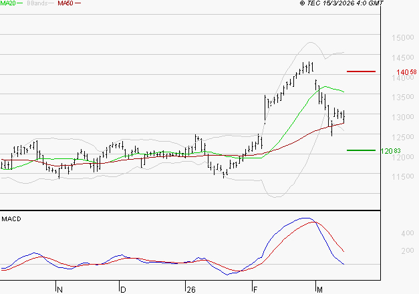Click the MA20 legend label

8,3
